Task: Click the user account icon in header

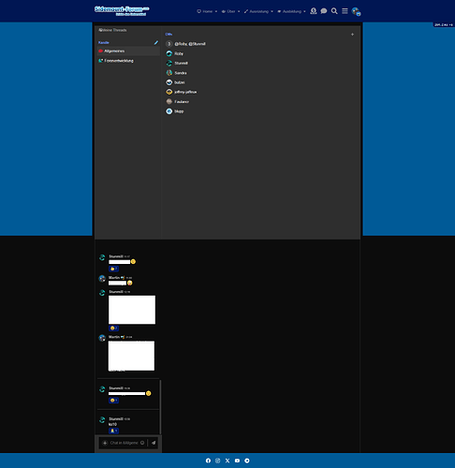Action: [x=314, y=11]
